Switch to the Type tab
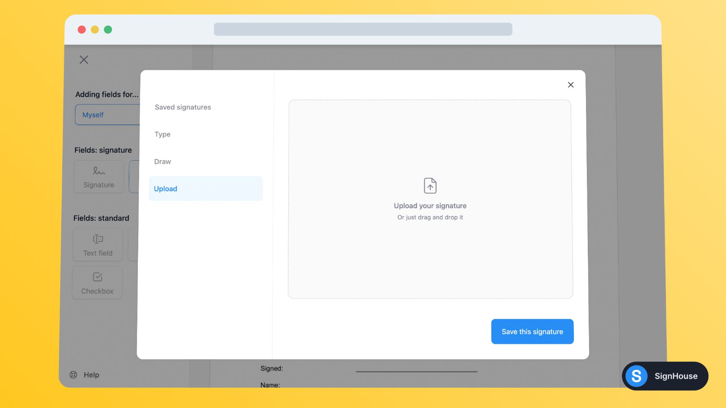The height and width of the screenshot is (408, 726). (x=162, y=134)
